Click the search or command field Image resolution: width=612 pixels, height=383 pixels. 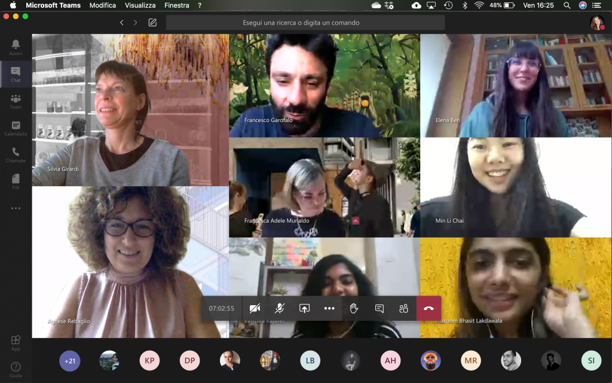coord(305,23)
